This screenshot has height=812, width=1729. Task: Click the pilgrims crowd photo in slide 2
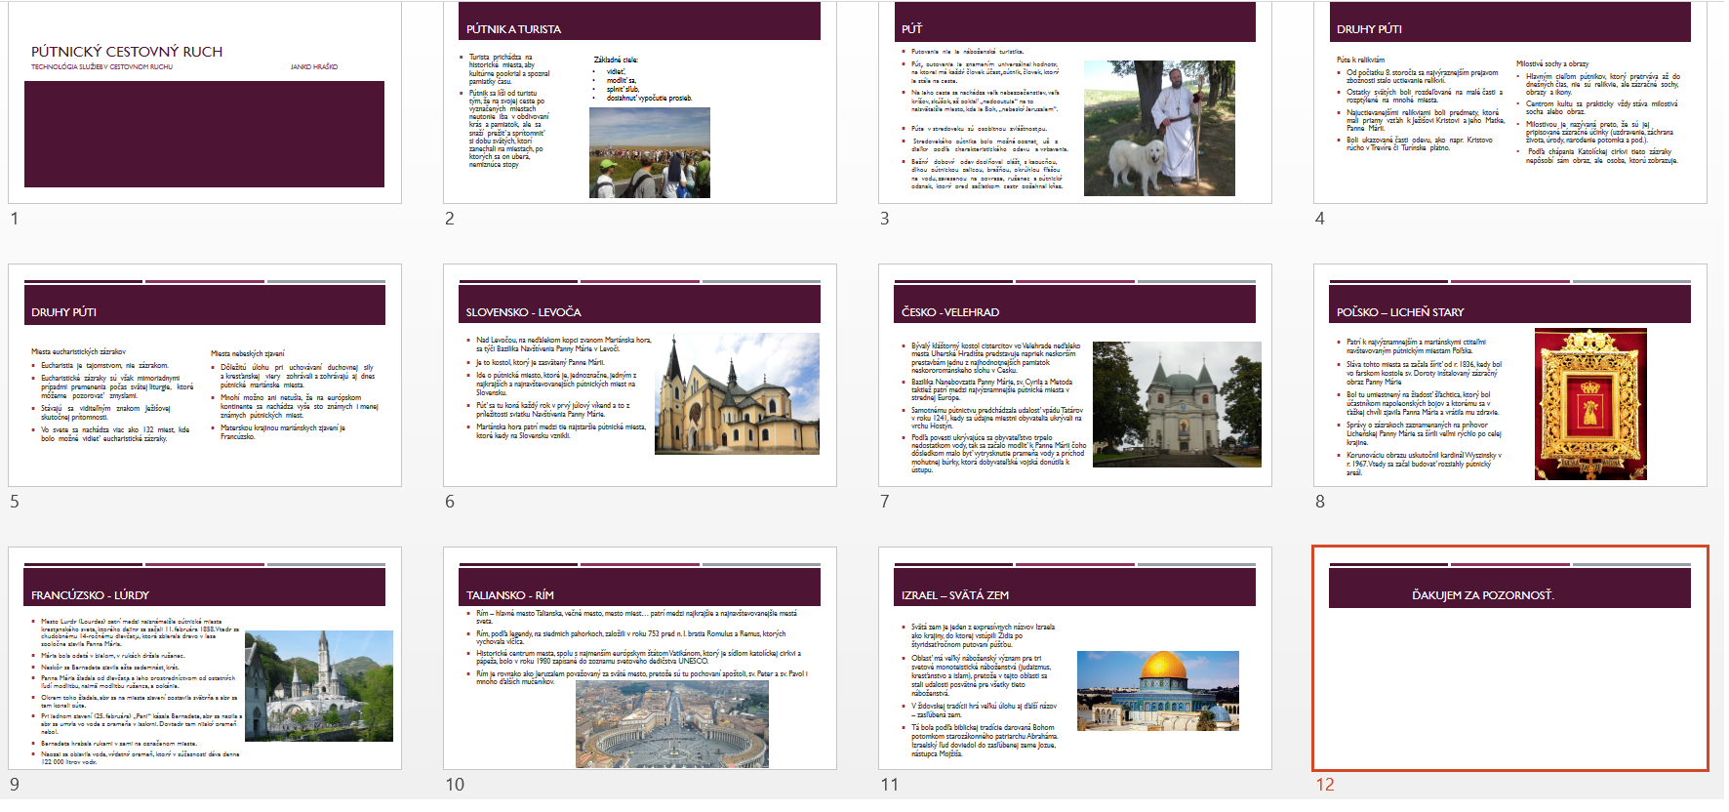tap(650, 153)
